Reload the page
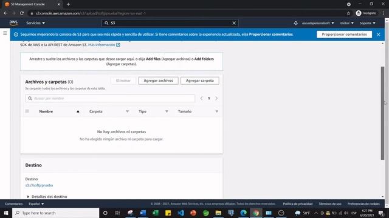 (x=22, y=13)
